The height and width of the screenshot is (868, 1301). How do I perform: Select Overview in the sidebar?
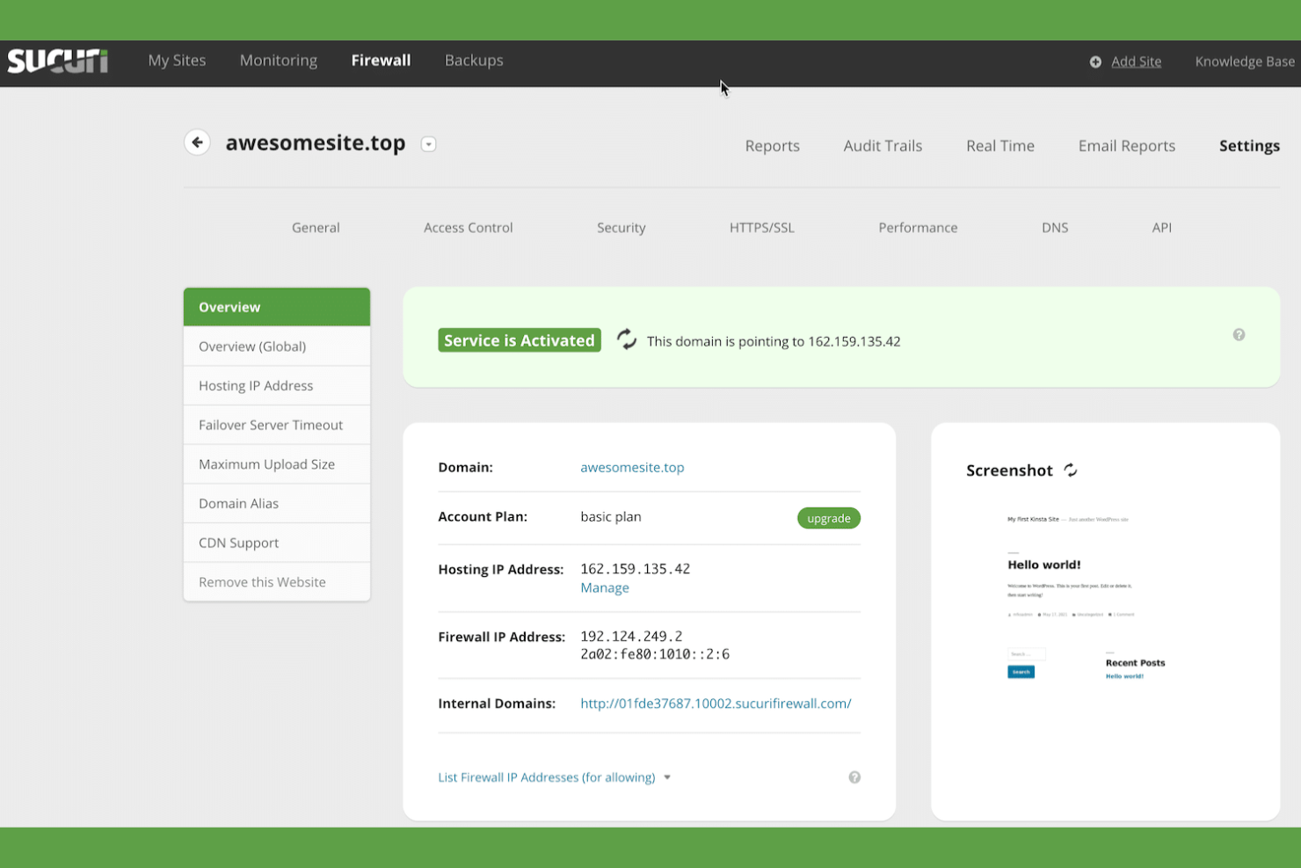(277, 307)
